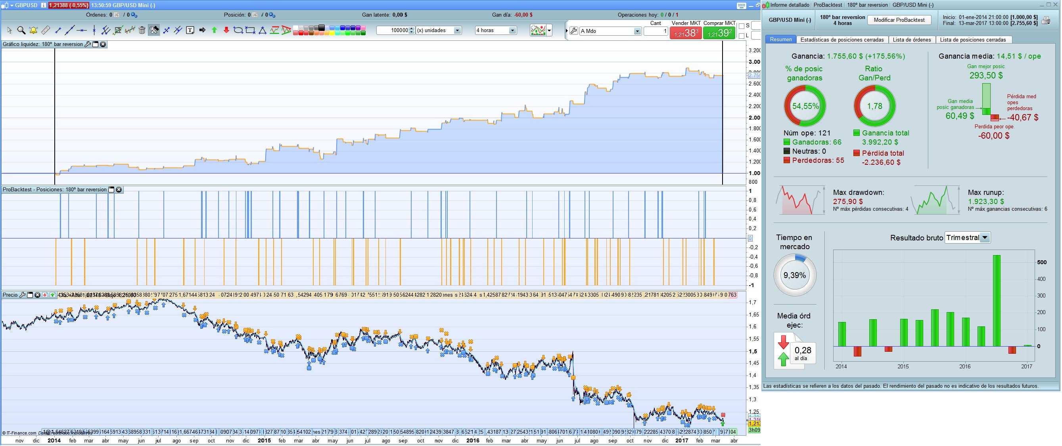Open the 4 horas timeframe dropdown

tap(512, 30)
